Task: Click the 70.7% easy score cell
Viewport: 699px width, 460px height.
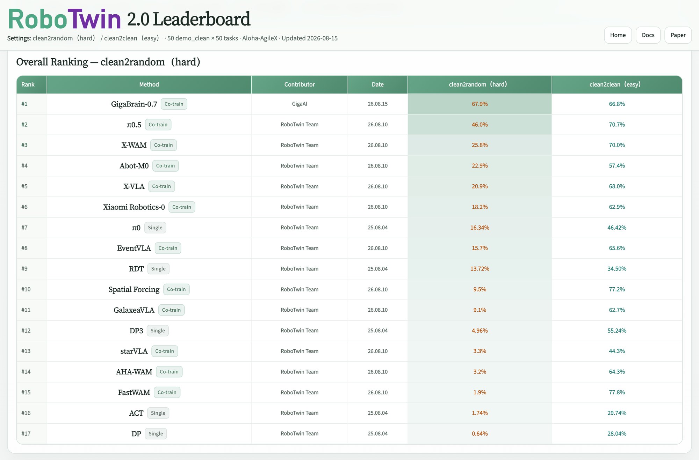Action: (x=617, y=125)
